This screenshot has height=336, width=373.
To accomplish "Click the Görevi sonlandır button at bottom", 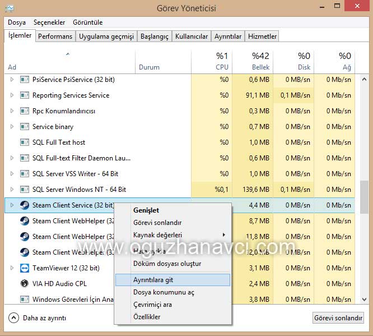I will 338,318.
